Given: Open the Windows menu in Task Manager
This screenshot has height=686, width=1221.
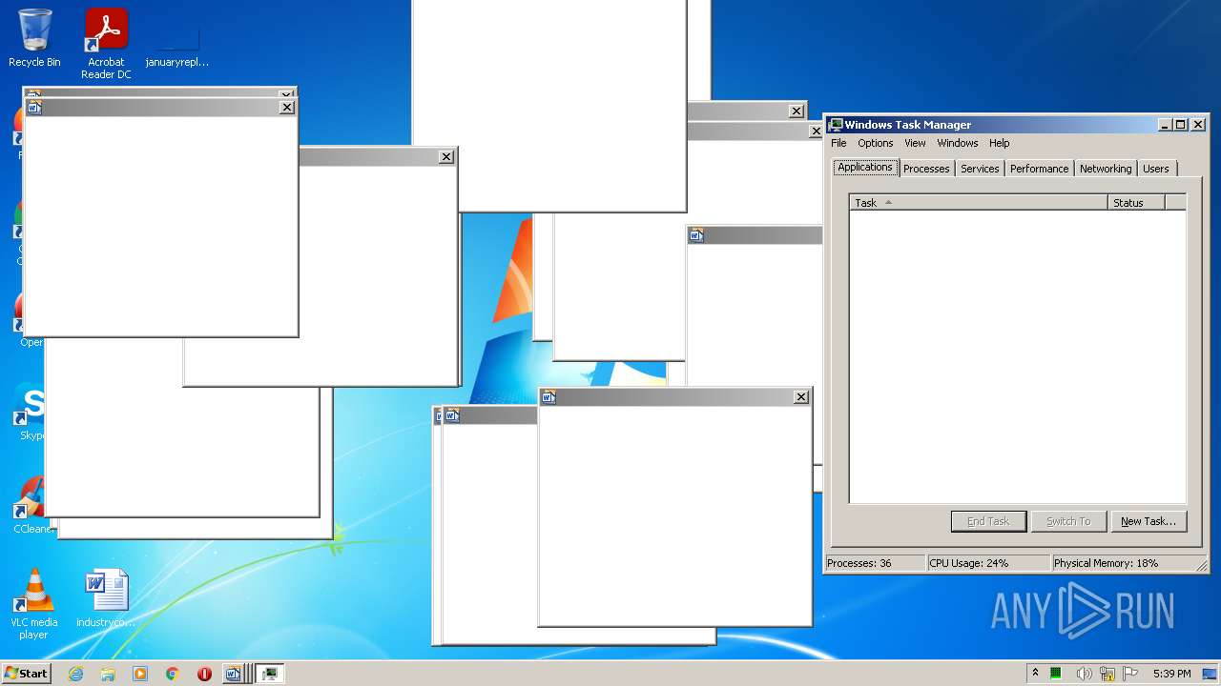Looking at the screenshot, I should [957, 143].
